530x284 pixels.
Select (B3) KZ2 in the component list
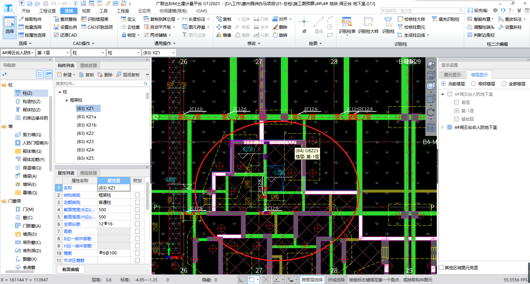[85, 133]
